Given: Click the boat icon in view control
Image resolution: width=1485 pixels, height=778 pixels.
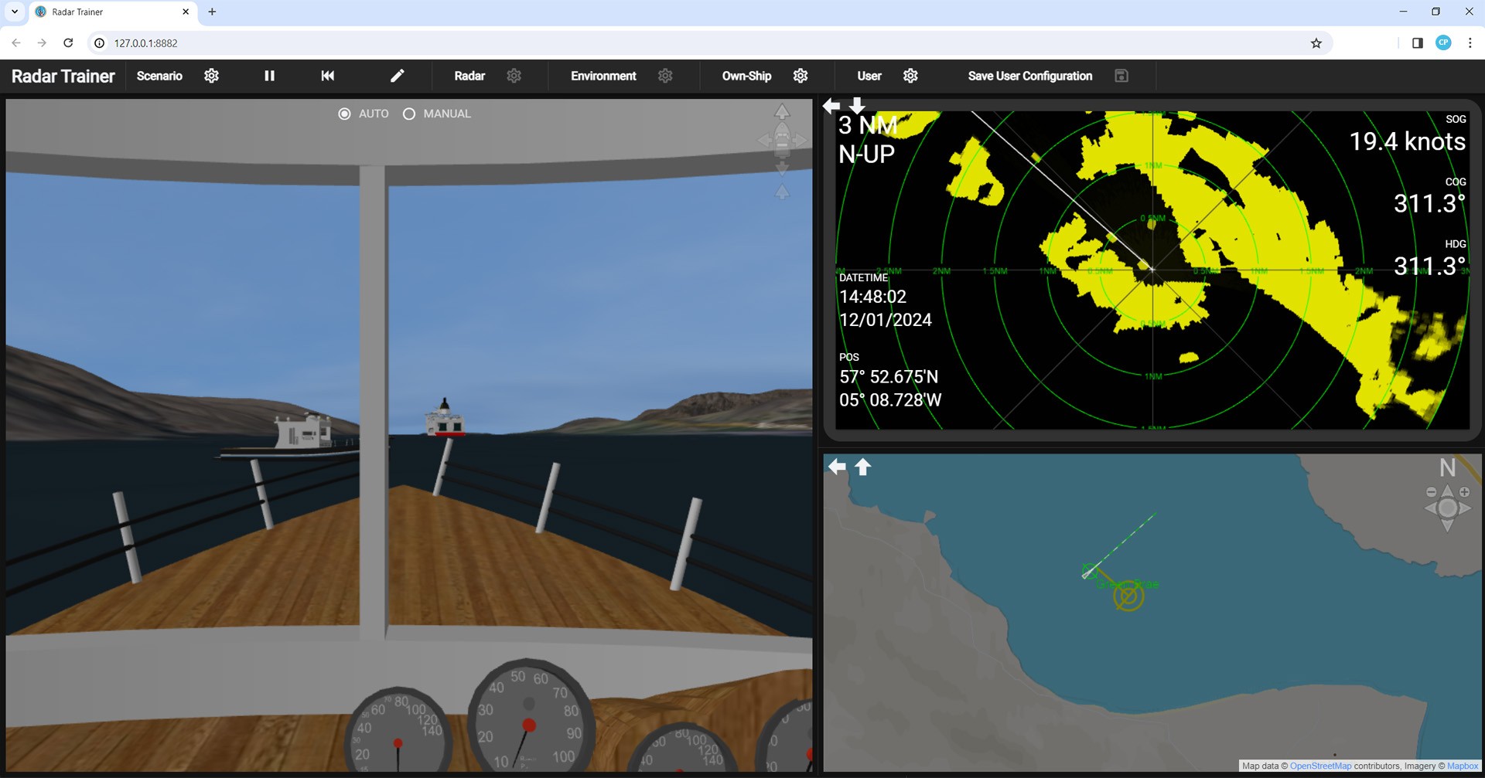Looking at the screenshot, I should coord(782,140).
